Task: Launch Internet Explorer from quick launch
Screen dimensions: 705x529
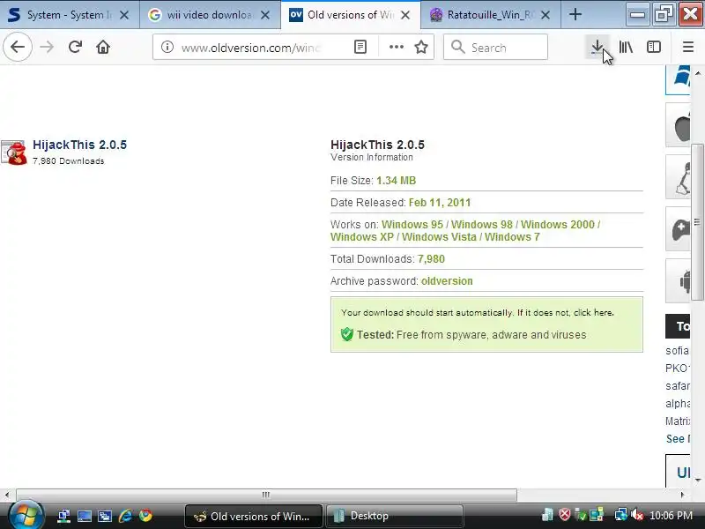Action: 125,516
